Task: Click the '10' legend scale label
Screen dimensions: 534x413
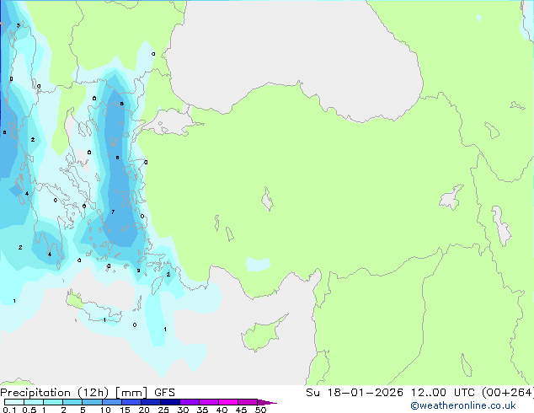Action: click(105, 410)
